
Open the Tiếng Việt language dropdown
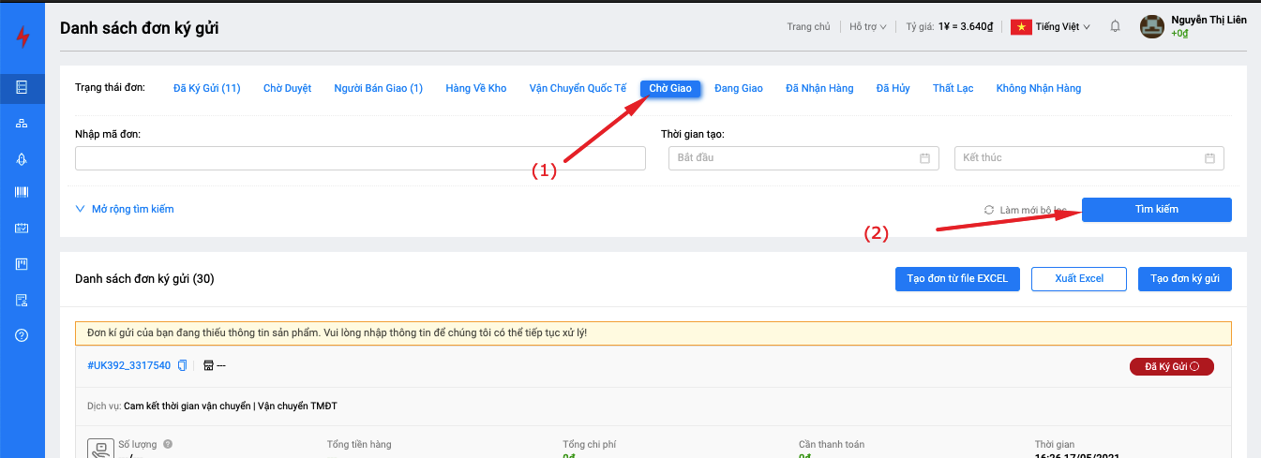click(x=1062, y=26)
